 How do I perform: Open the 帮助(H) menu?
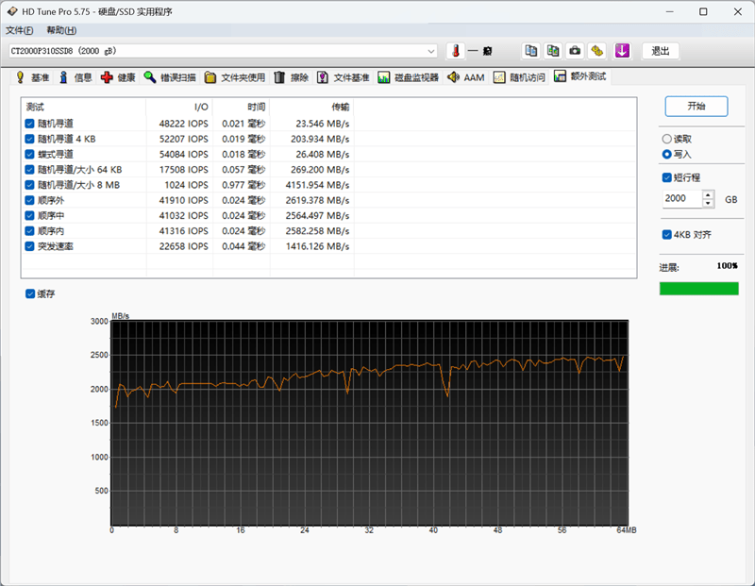(x=61, y=30)
